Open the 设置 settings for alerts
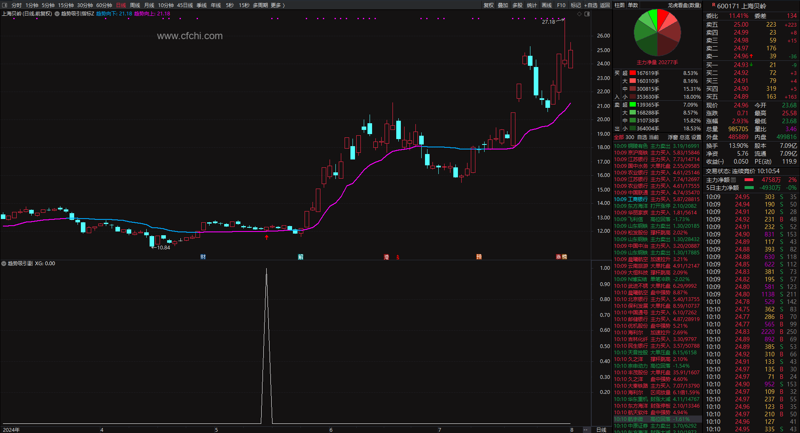Image resolution: width=800 pixels, height=433 pixels. [x=696, y=137]
